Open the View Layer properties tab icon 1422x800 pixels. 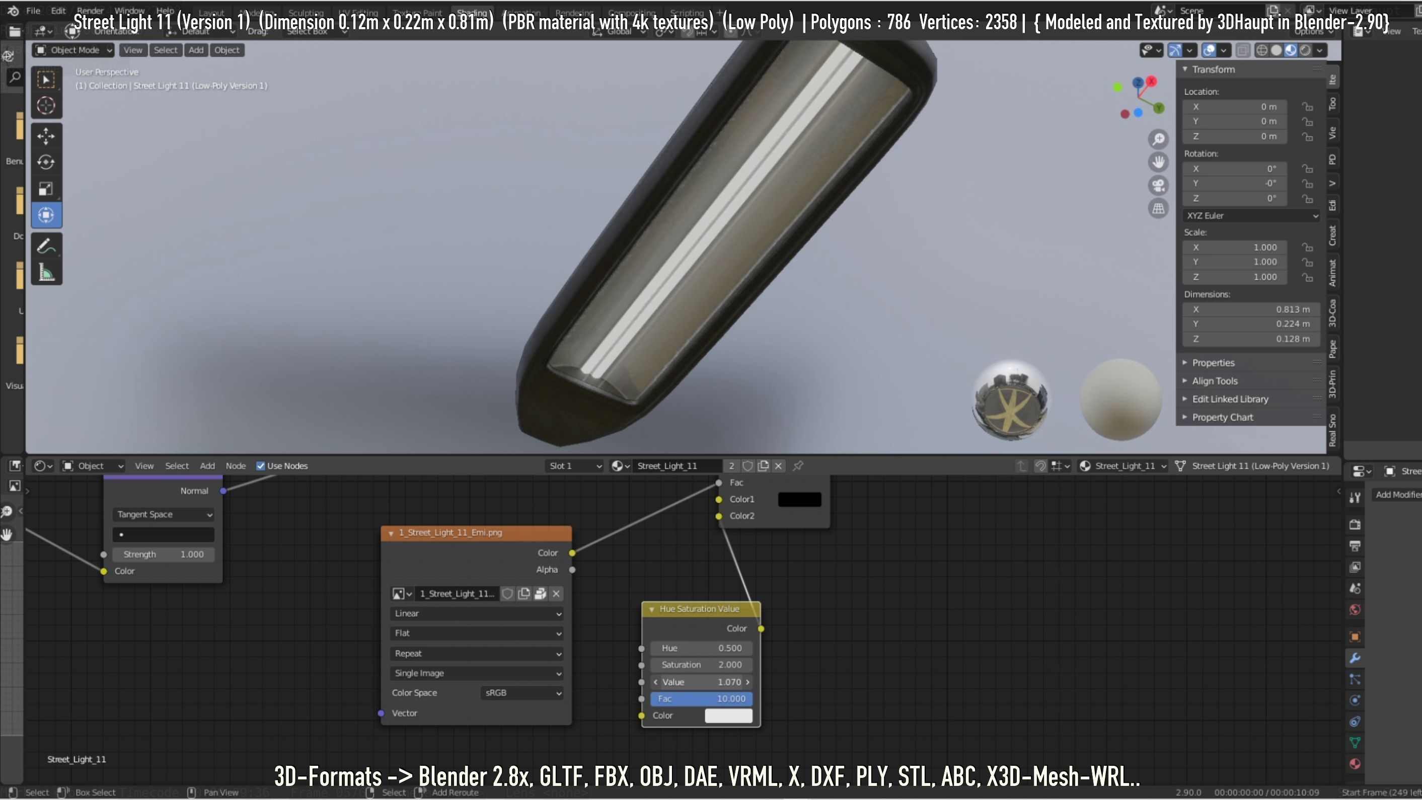click(1355, 567)
